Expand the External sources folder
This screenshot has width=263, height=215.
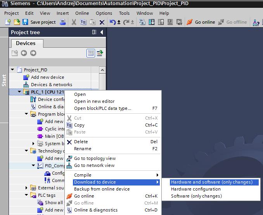pos(26,188)
